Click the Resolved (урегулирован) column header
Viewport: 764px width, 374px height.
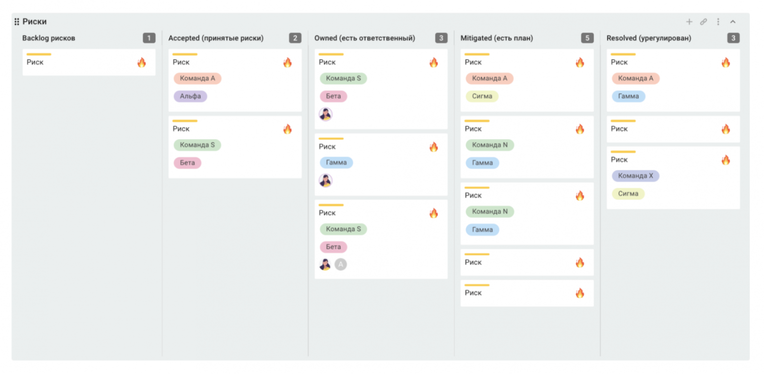(x=649, y=38)
